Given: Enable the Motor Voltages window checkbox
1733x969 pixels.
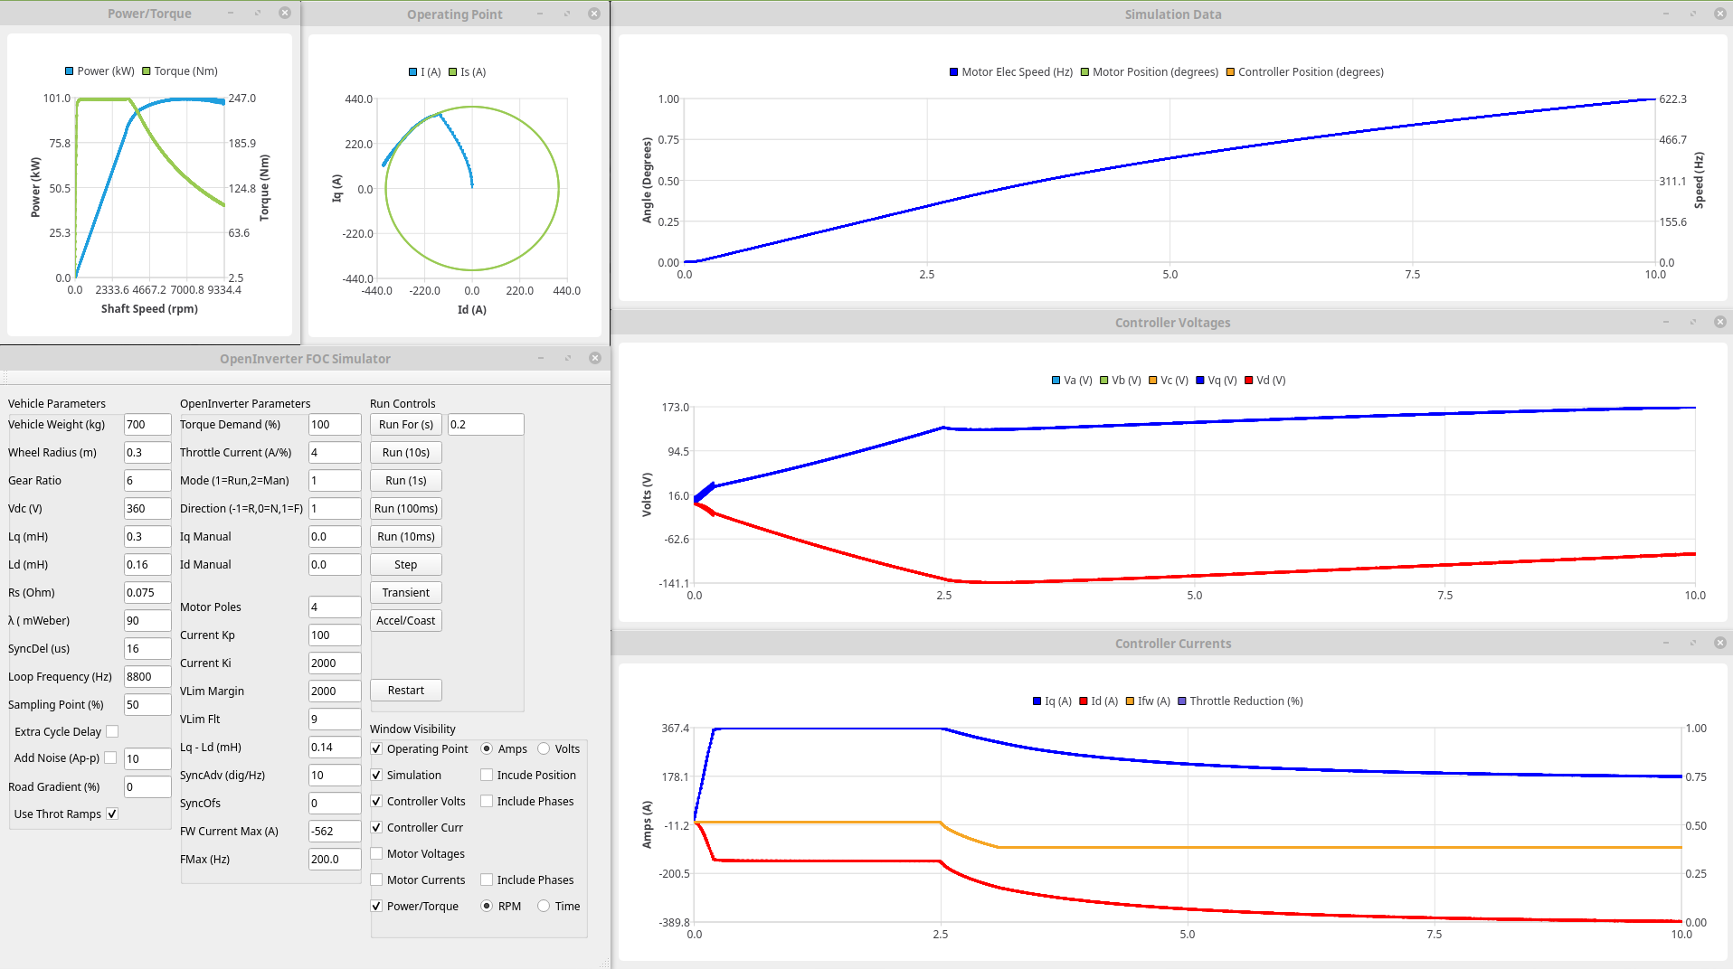Looking at the screenshot, I should tap(376, 853).
